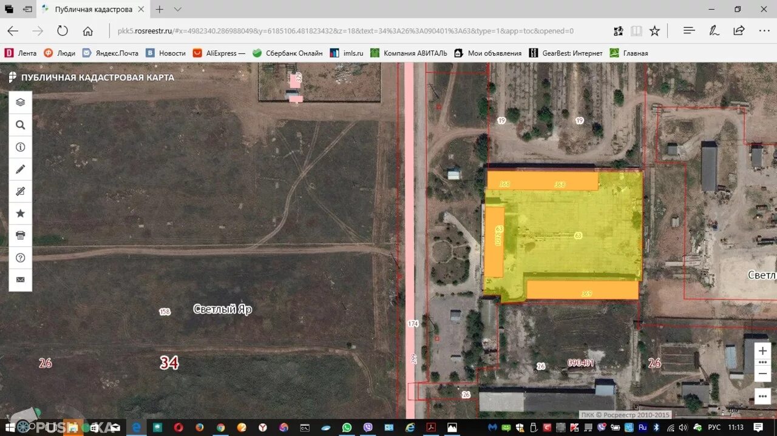The width and height of the screenshot is (777, 436).
Task: Open Yandex Browser from the taskbar
Action: point(262,427)
